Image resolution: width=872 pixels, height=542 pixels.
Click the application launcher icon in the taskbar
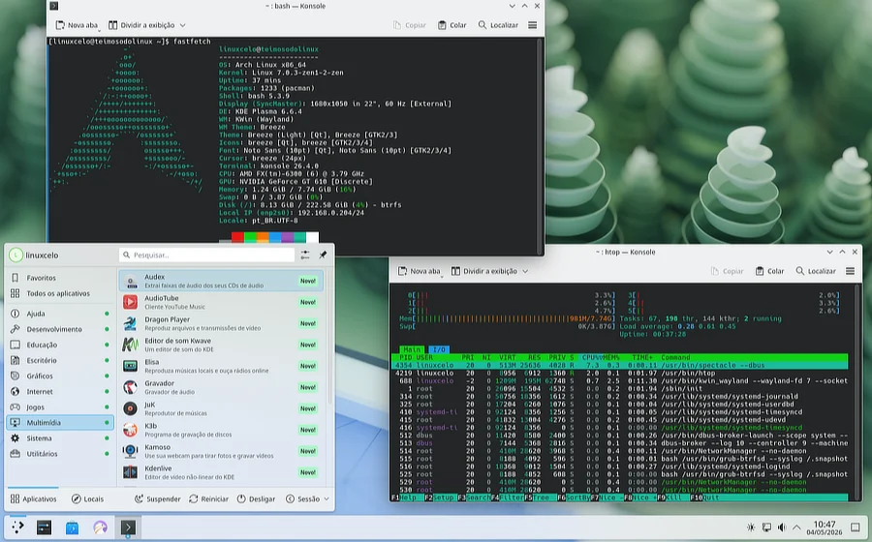17,527
